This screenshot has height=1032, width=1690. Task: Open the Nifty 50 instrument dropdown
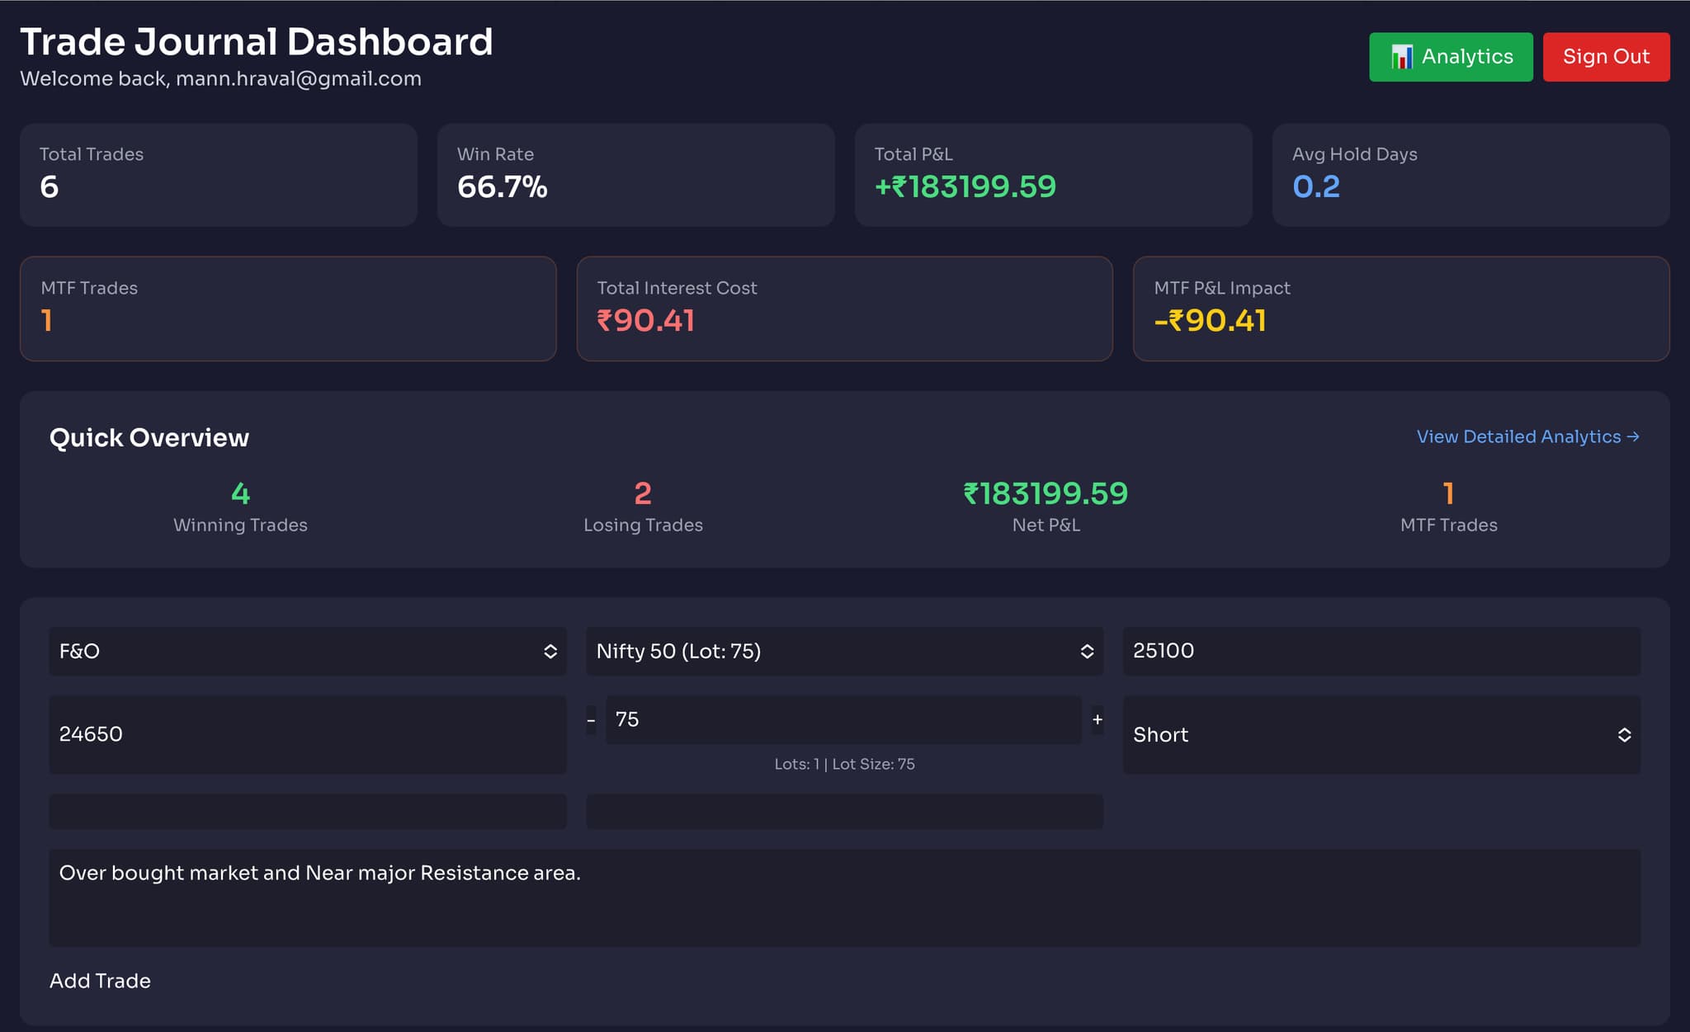coord(844,651)
